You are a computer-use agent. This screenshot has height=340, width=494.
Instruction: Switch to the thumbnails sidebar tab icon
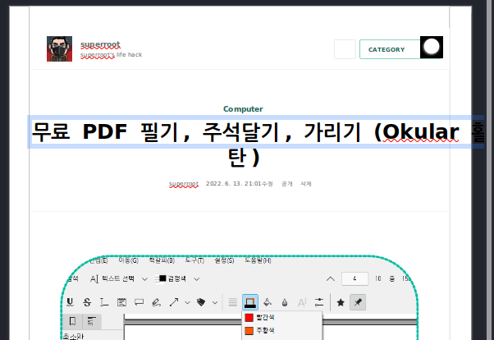coord(72,321)
